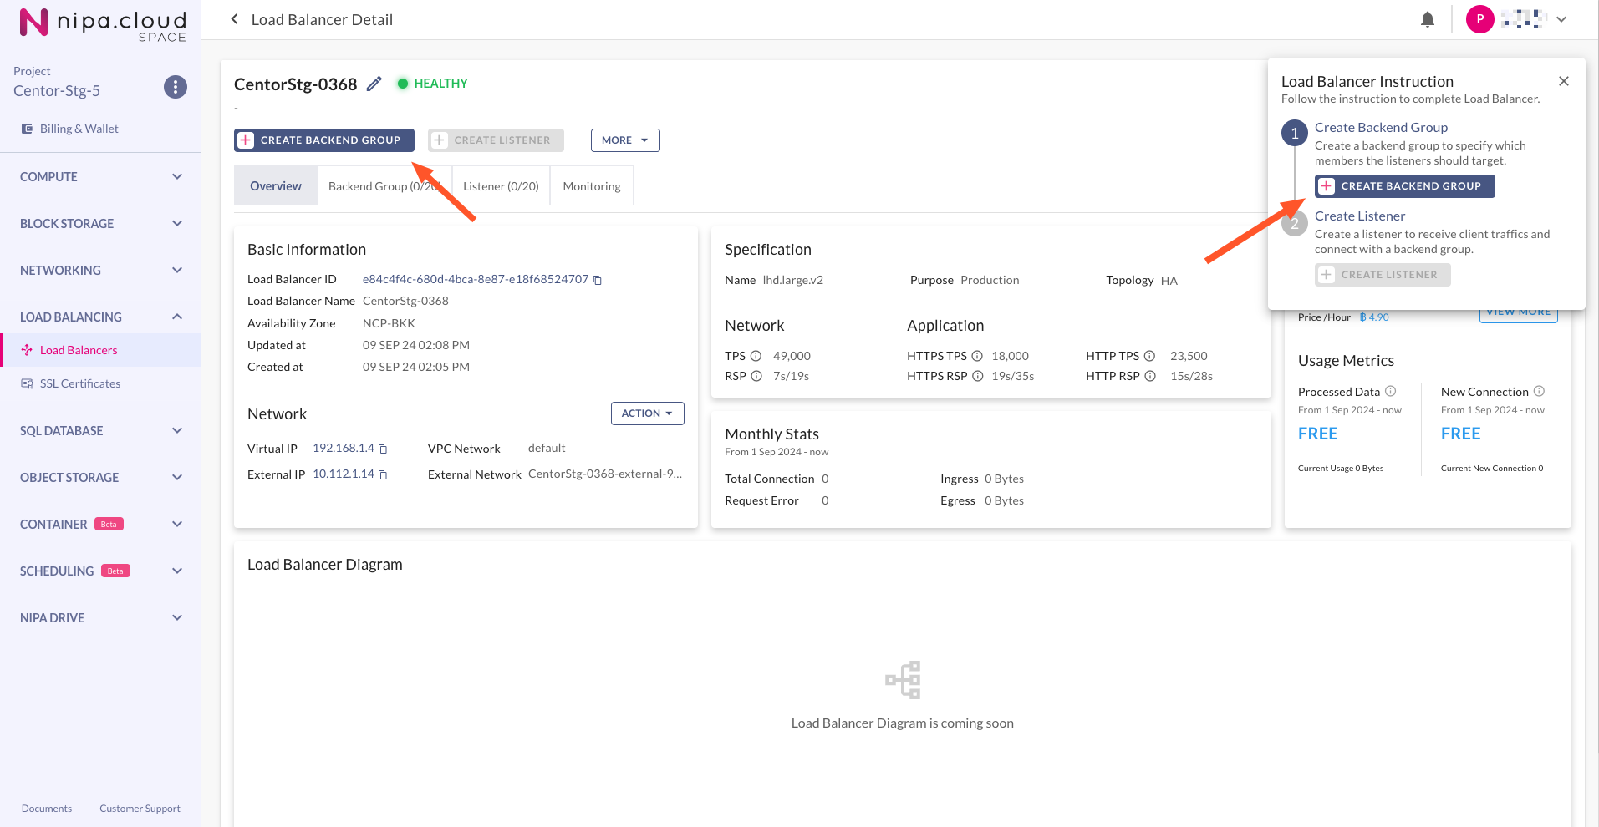
Task: Open SSL Certificates in sidebar
Action: tap(80, 383)
